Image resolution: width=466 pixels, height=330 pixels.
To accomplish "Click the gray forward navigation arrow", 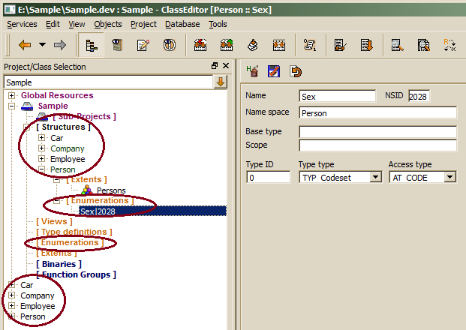I will tap(60, 46).
